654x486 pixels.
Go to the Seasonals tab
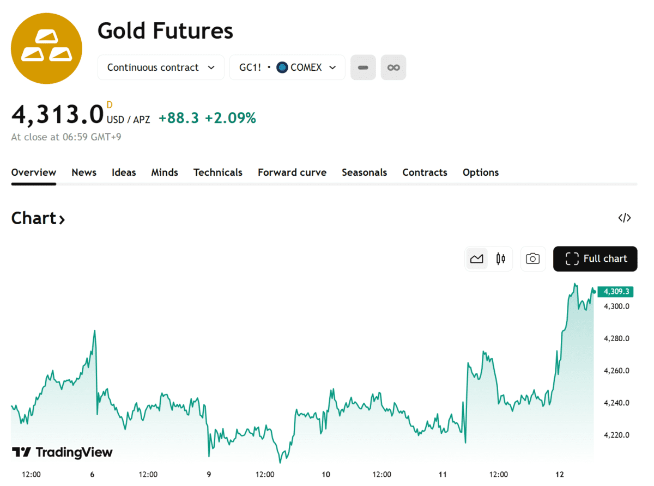[x=364, y=173]
